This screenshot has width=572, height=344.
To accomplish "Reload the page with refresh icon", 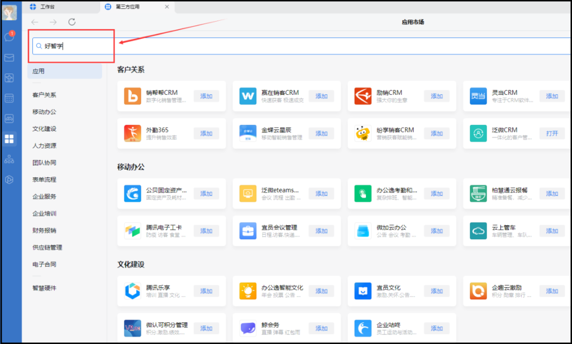I will [x=72, y=22].
